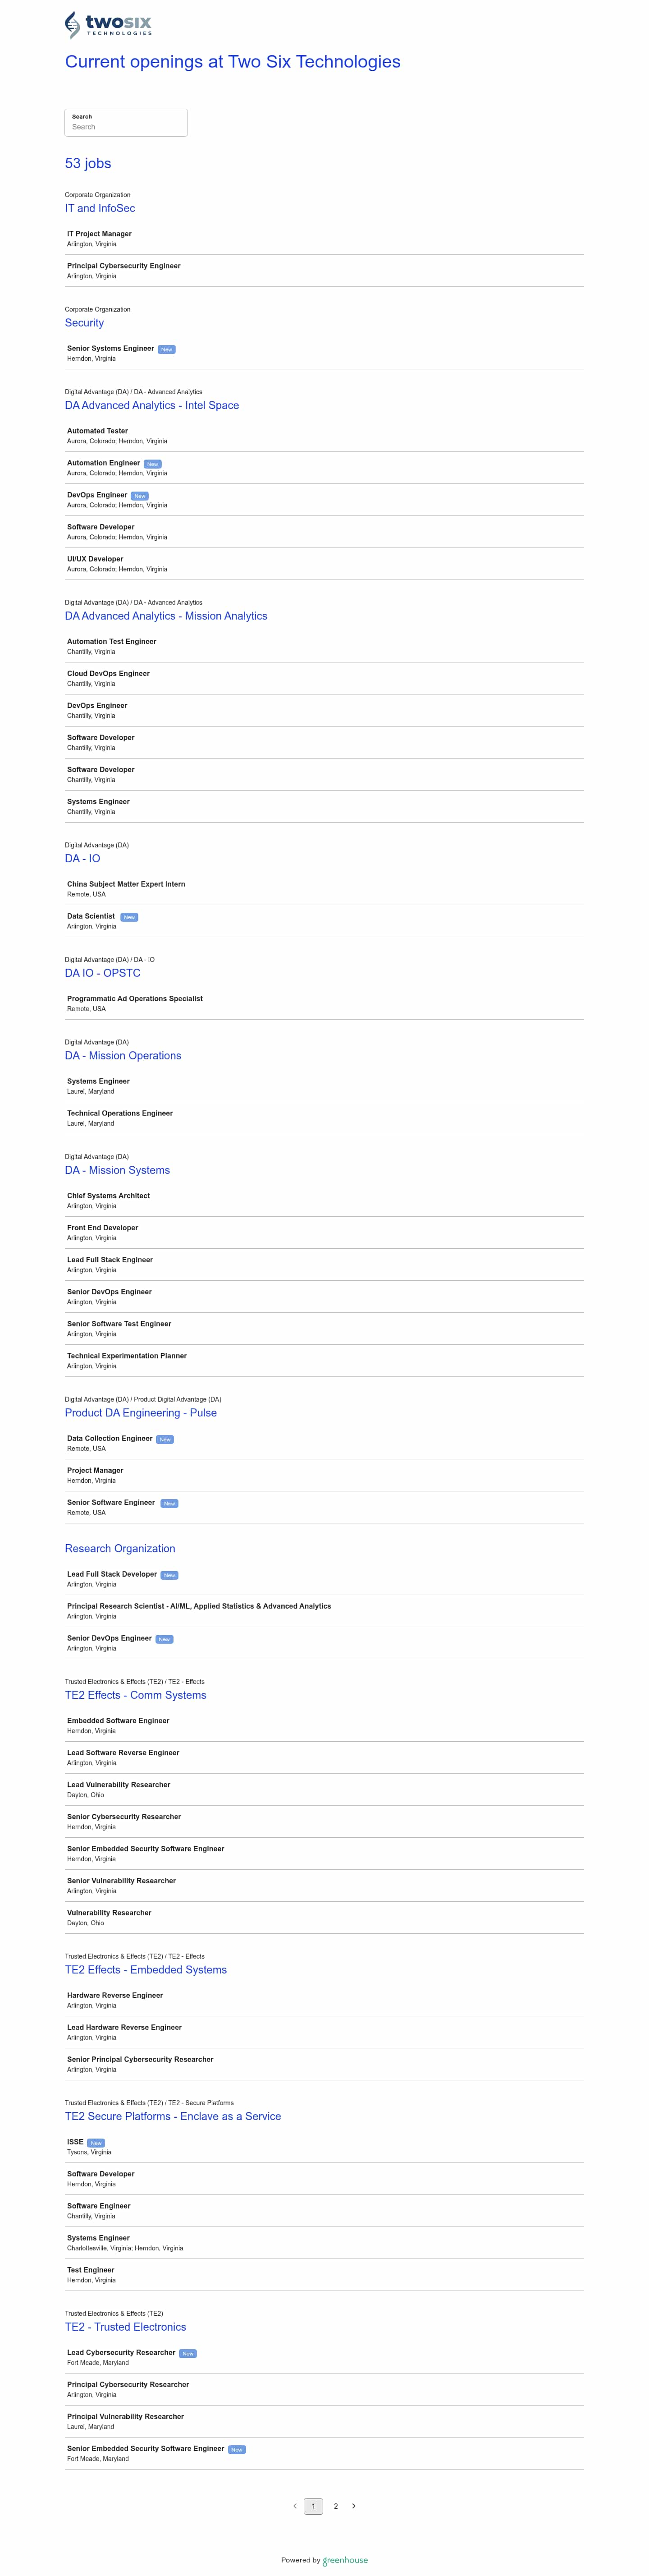Open Programmatic Ad Operations Specialist posting
The height and width of the screenshot is (2576, 649).
pyautogui.click(x=324, y=1003)
